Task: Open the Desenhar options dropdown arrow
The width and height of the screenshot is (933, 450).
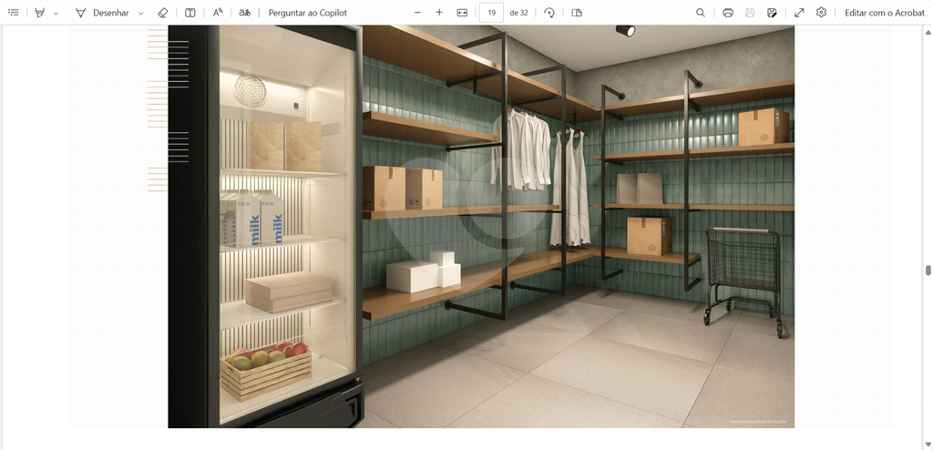Action: [x=141, y=14]
